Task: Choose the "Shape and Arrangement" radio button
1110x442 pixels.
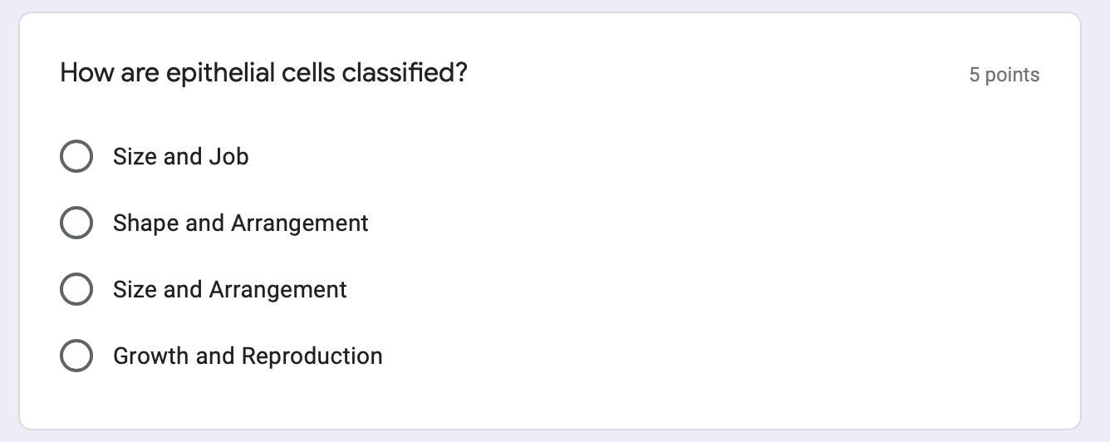Action: (76, 223)
